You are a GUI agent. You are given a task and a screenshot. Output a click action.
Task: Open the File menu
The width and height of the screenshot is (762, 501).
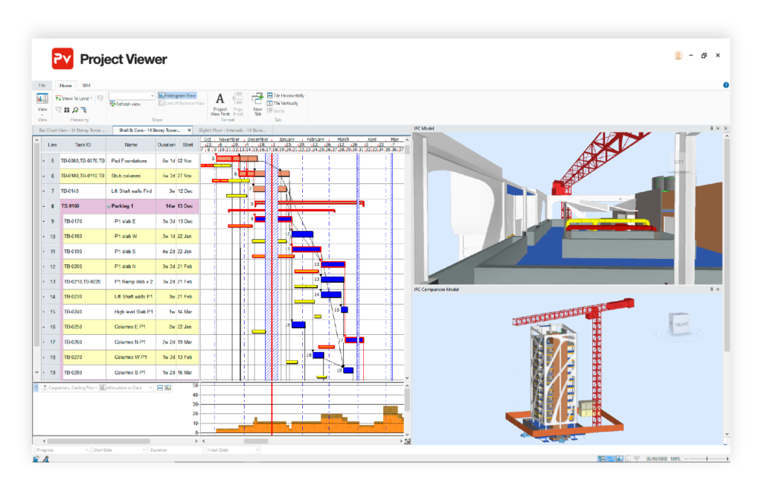(x=42, y=85)
